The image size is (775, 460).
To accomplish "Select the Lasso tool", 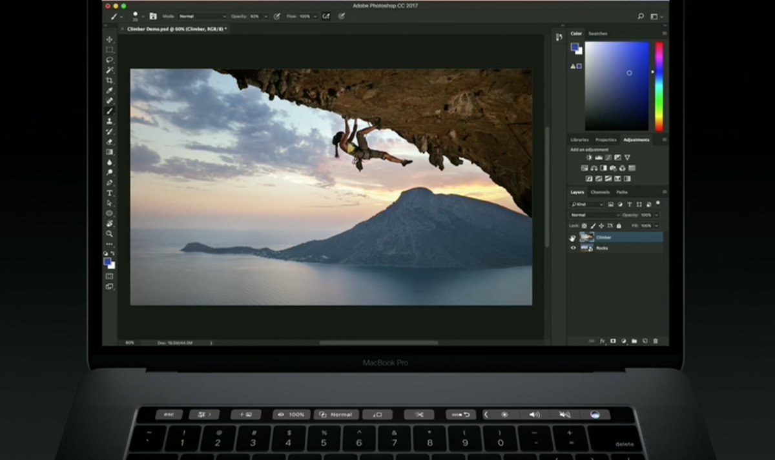I will 110,60.
